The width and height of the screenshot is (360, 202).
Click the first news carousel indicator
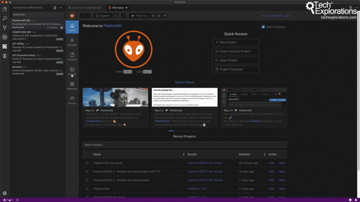171,131
